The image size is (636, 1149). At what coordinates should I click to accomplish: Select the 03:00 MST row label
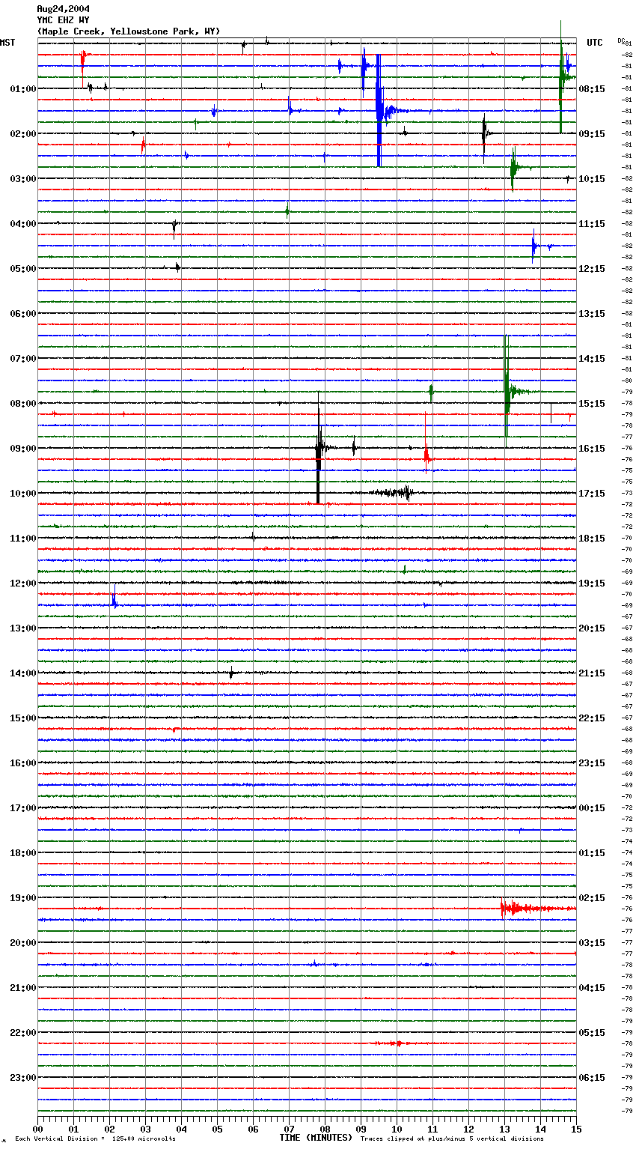(23, 179)
